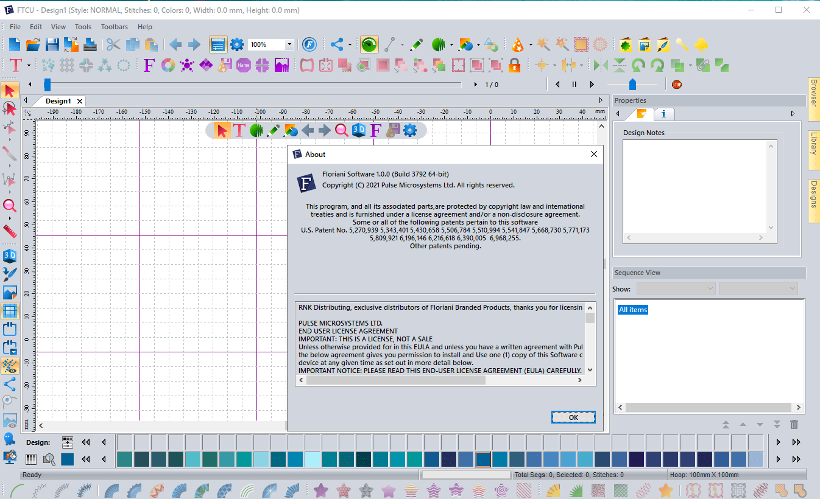
Task: Click the Design Notes text area
Action: [x=695, y=186]
